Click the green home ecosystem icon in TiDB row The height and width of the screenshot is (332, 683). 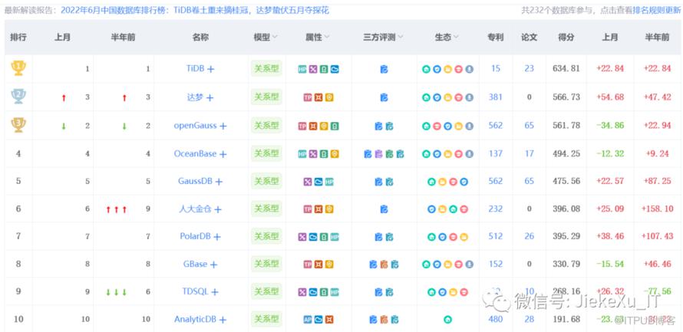[x=427, y=69]
